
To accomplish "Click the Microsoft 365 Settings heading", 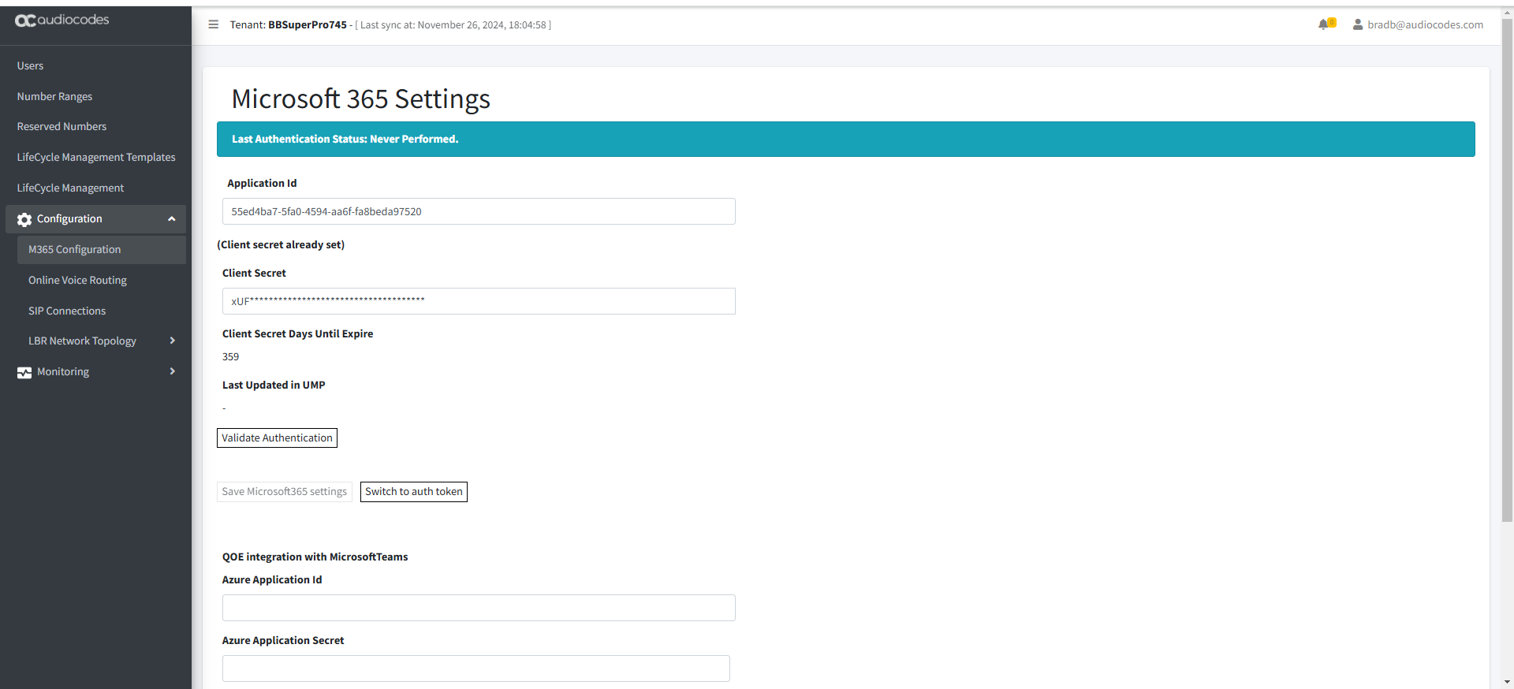I will click(x=360, y=99).
